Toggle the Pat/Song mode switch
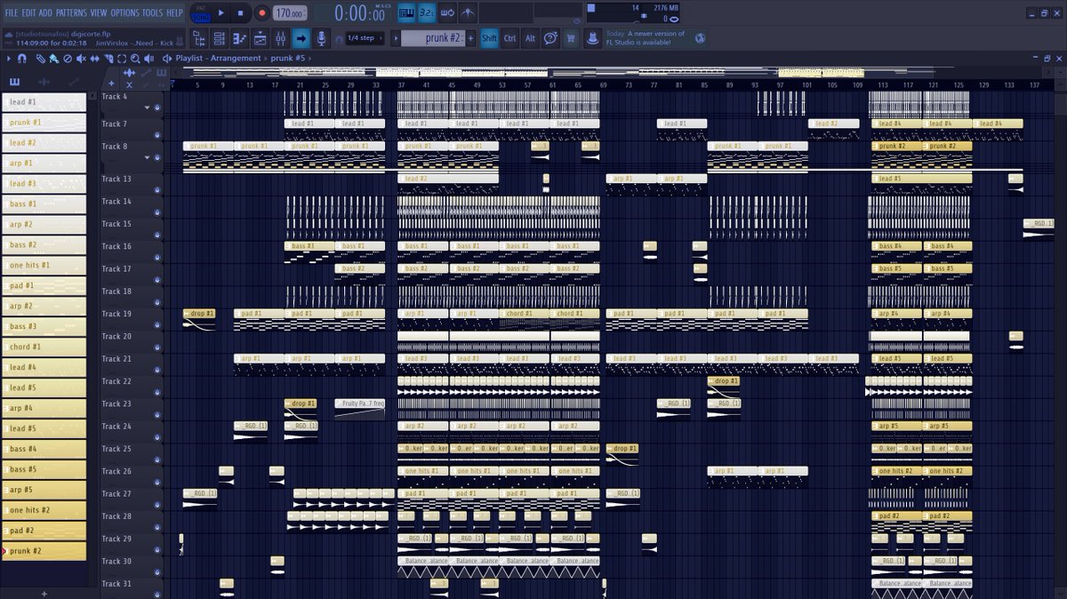The height and width of the screenshot is (599, 1067). click(200, 13)
